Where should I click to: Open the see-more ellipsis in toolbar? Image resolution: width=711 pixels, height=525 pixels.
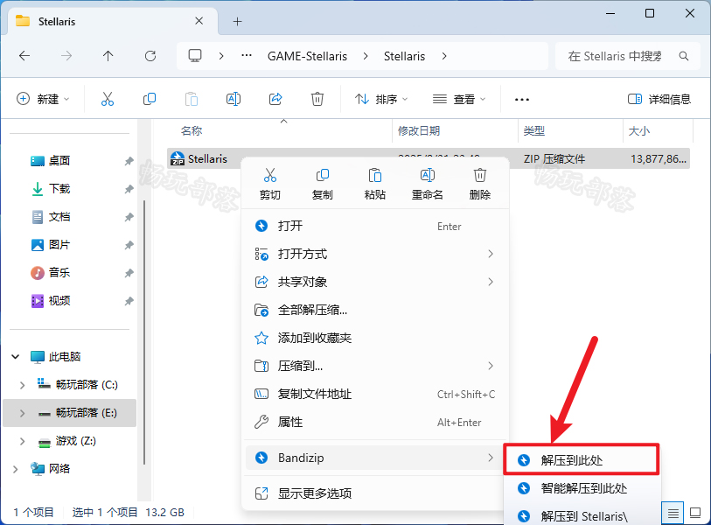(522, 100)
